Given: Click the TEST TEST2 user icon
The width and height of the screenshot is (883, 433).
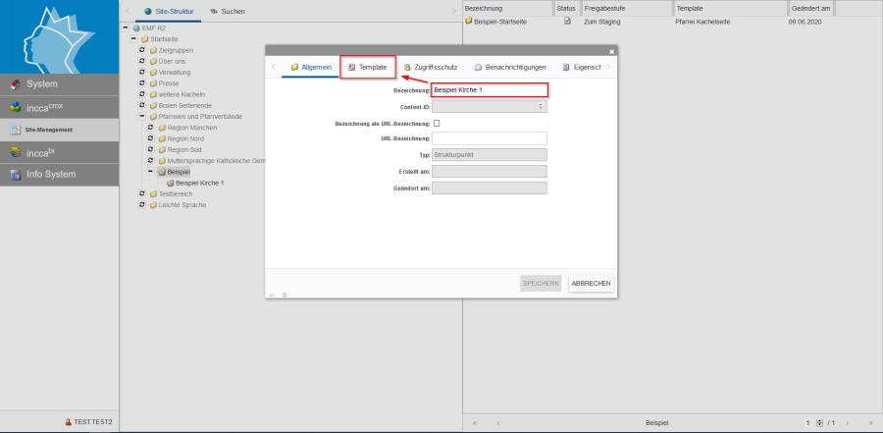Looking at the screenshot, I should (68, 422).
